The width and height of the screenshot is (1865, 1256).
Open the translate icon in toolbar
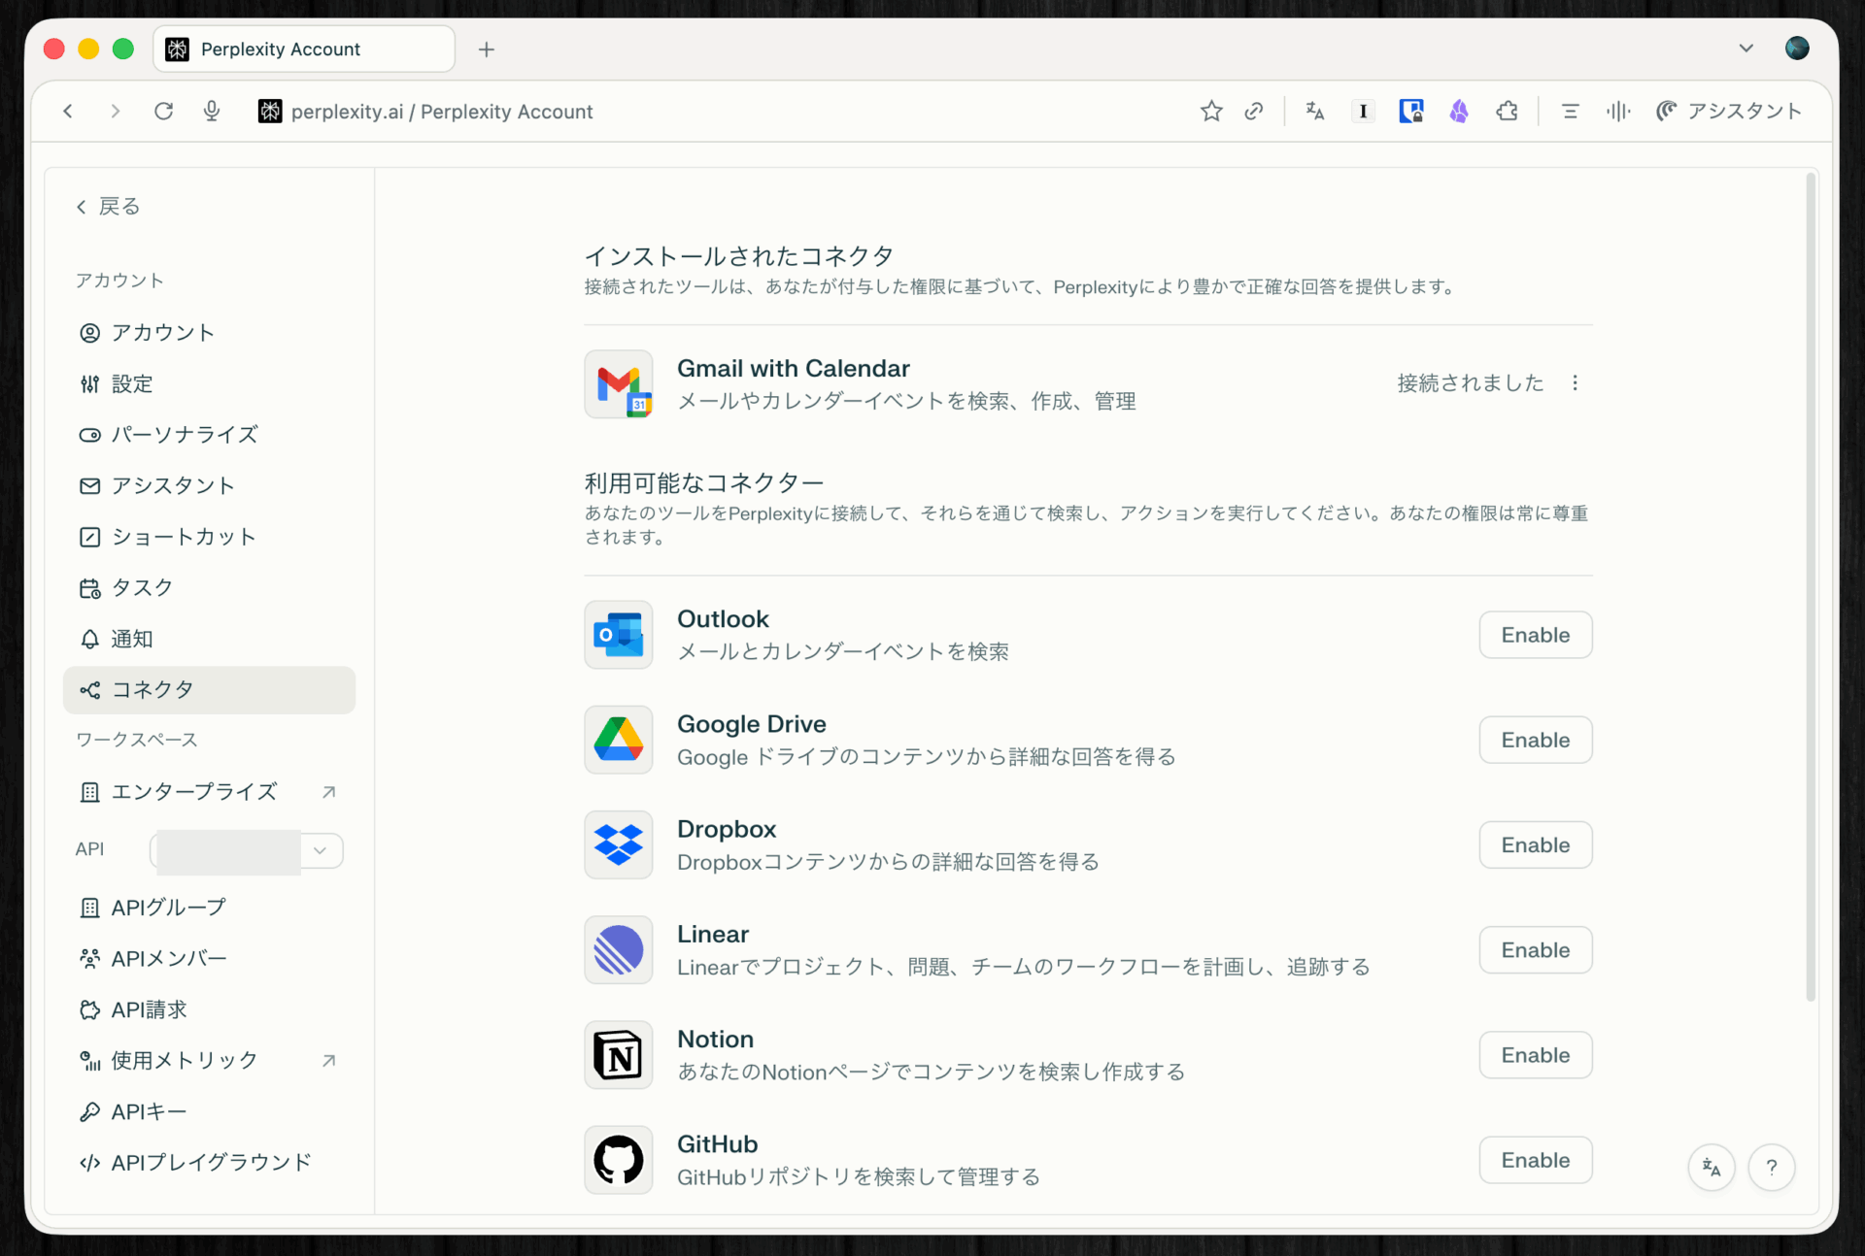coord(1315,112)
